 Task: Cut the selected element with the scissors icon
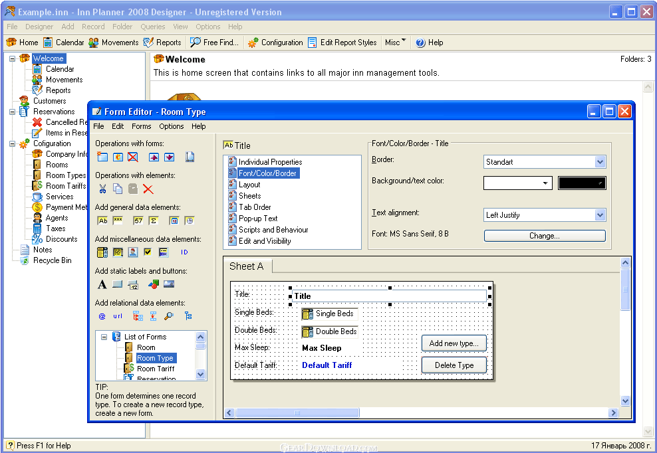[102, 189]
